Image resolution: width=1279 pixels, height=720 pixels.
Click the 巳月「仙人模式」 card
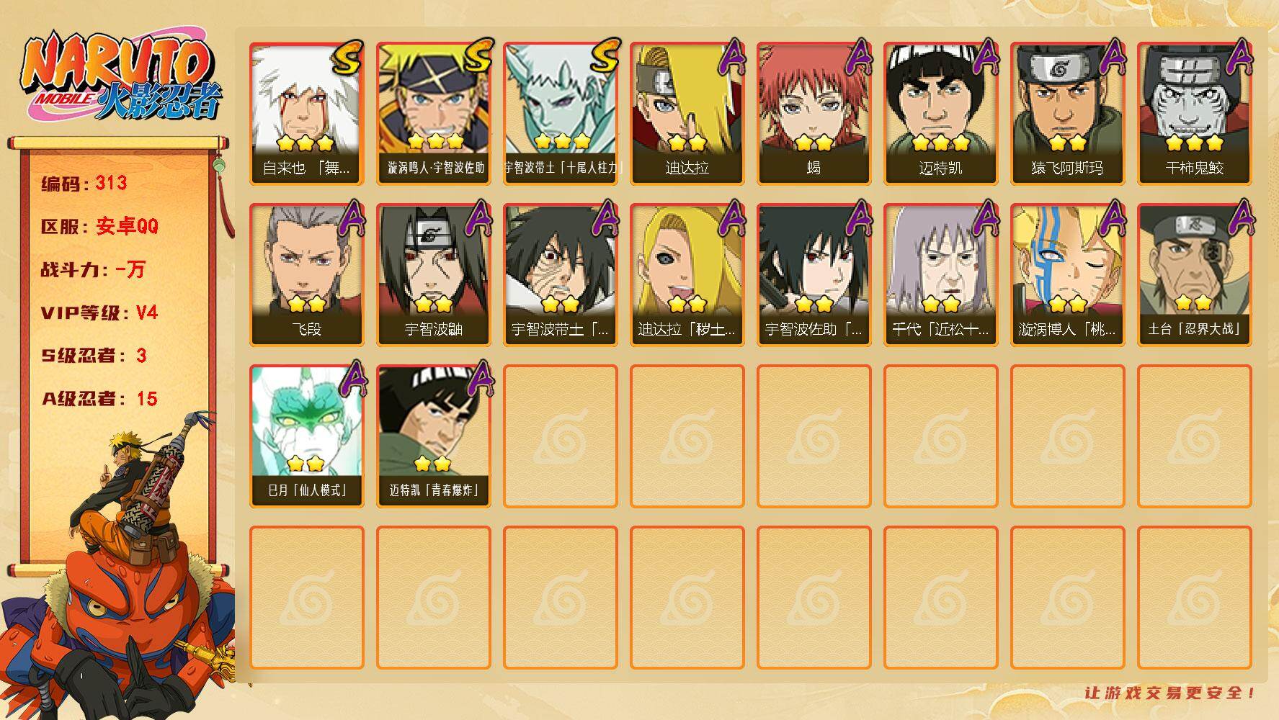(307, 436)
